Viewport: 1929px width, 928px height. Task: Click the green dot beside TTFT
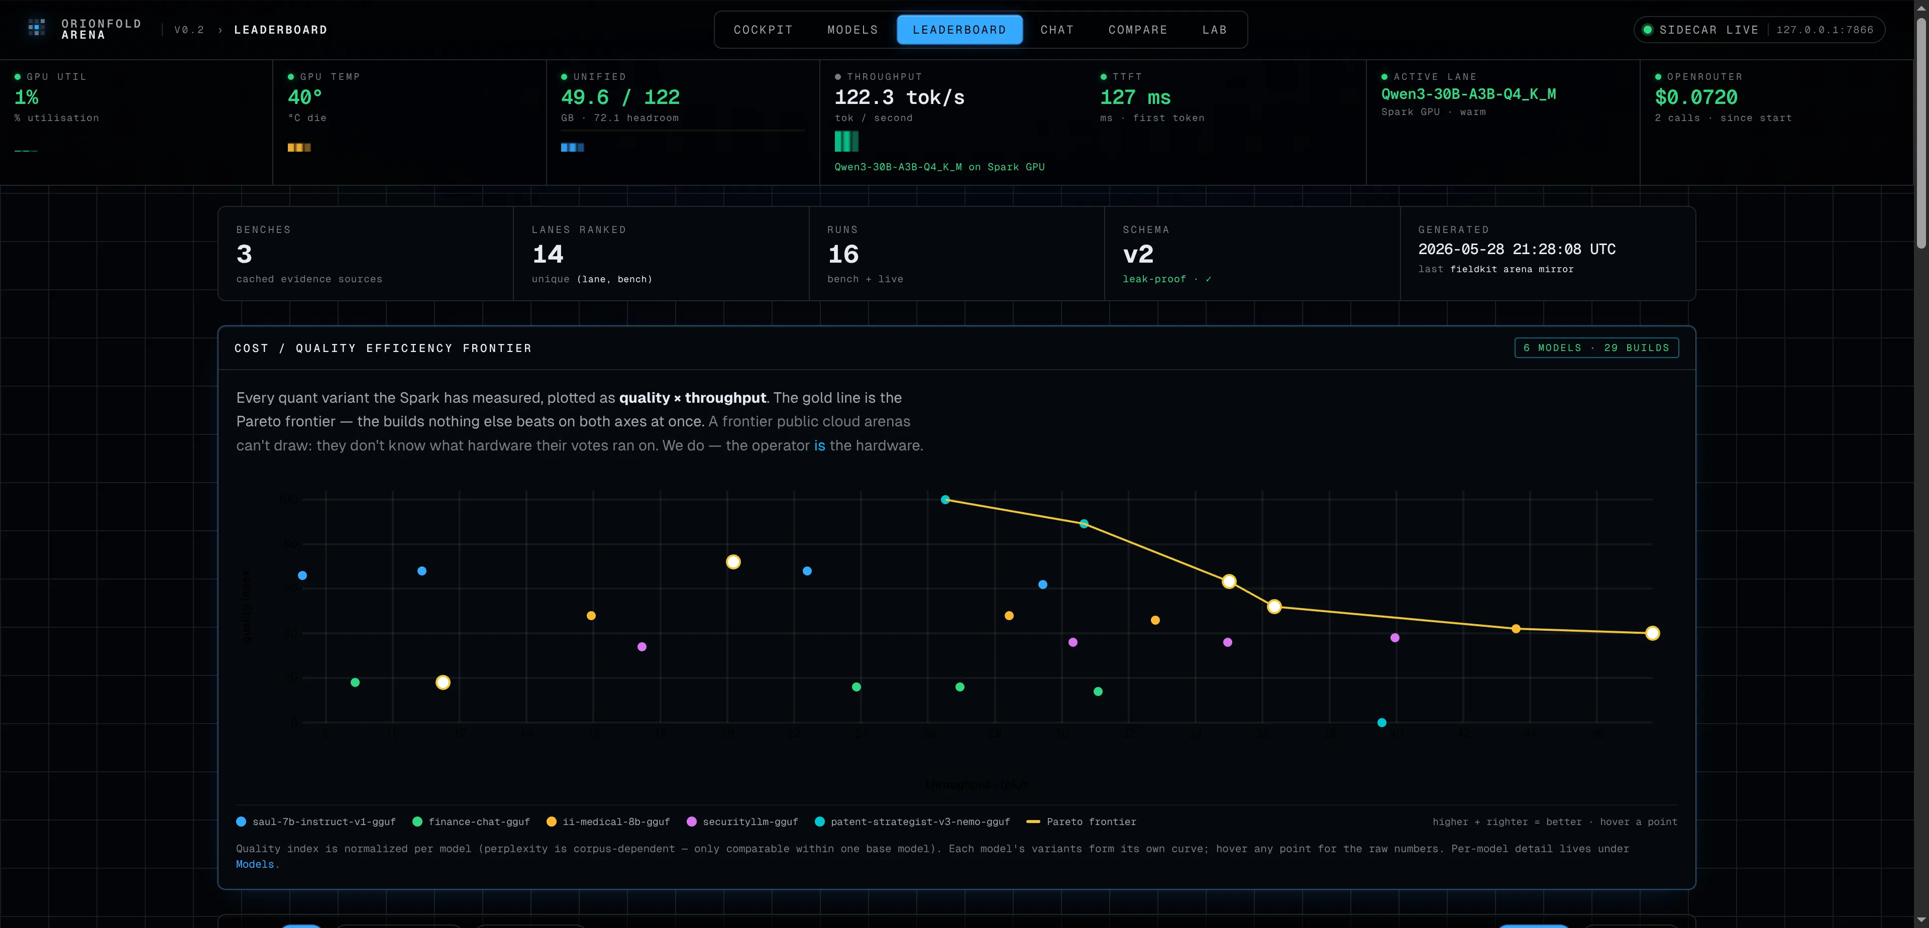click(1103, 77)
